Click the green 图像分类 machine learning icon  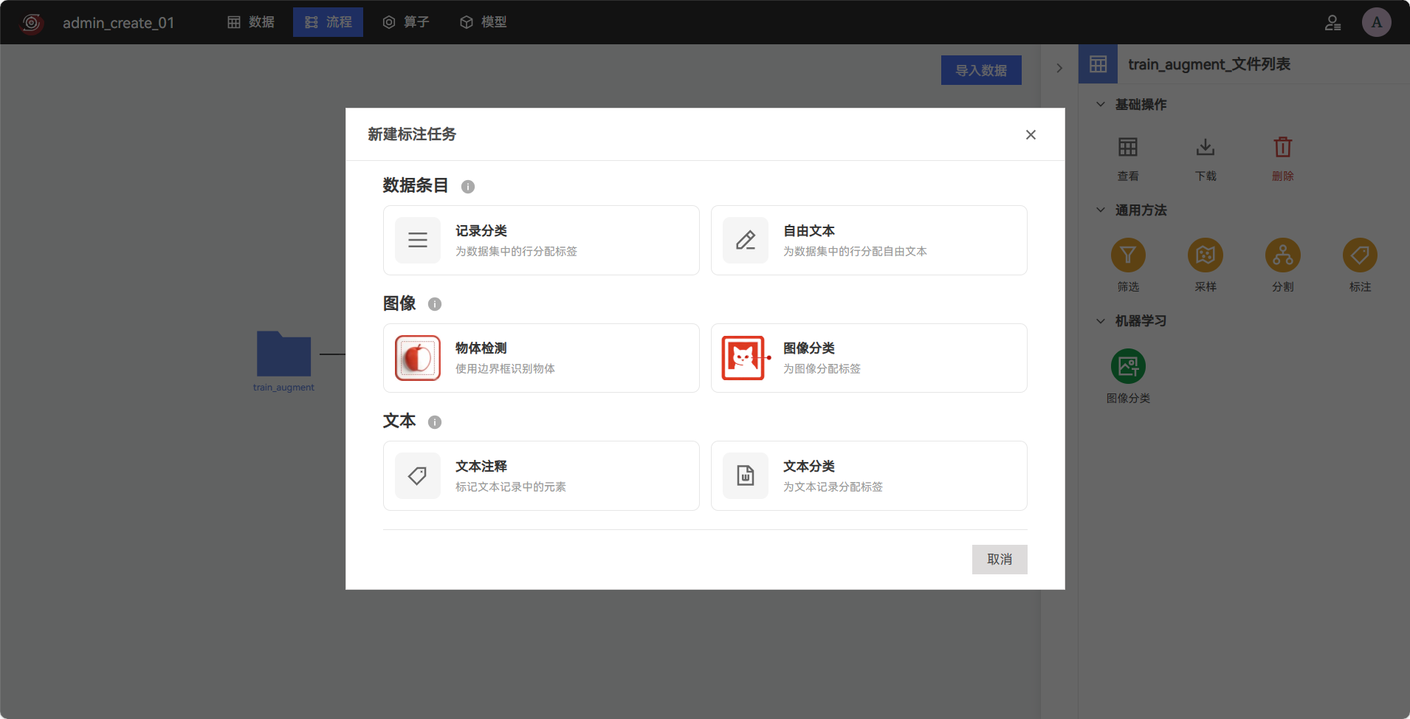coord(1128,366)
